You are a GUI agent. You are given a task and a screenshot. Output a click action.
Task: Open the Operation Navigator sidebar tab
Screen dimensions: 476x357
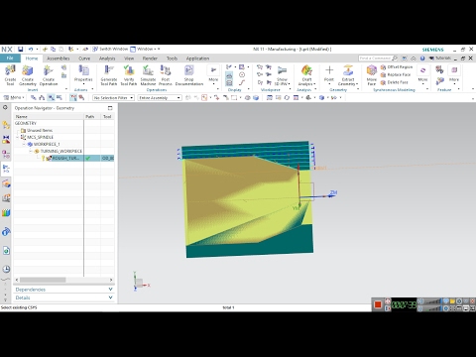pyautogui.click(x=6, y=169)
